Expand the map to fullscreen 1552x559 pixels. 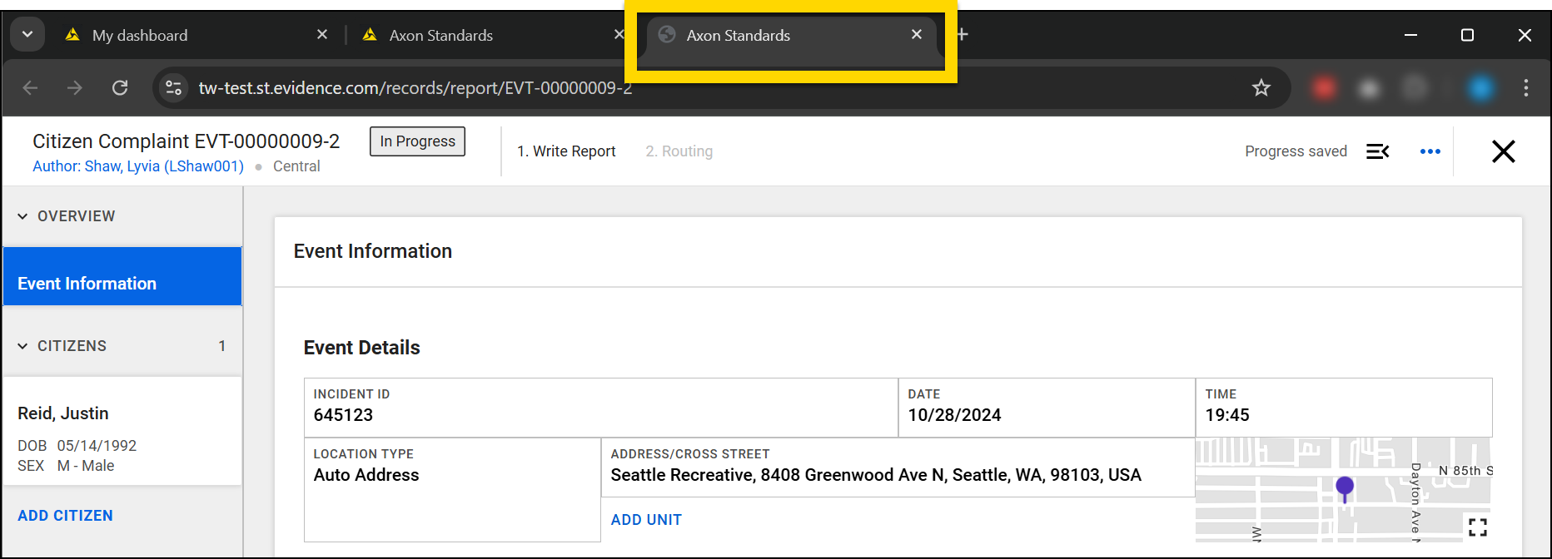point(1477,527)
